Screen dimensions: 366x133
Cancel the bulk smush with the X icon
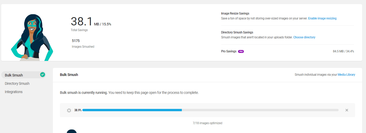point(347,110)
